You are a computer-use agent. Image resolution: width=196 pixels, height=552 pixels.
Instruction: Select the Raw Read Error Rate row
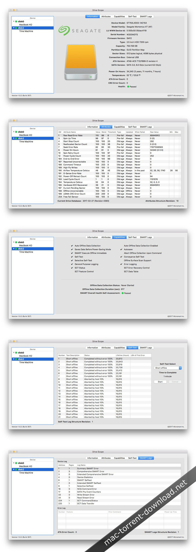coord(119,135)
